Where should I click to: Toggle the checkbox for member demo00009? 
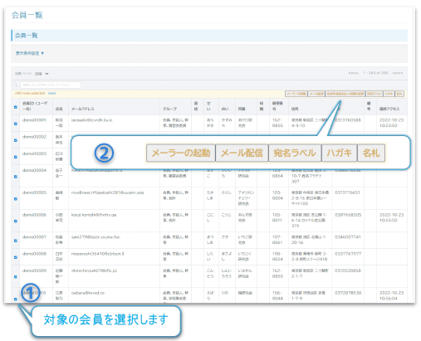pos(16,276)
